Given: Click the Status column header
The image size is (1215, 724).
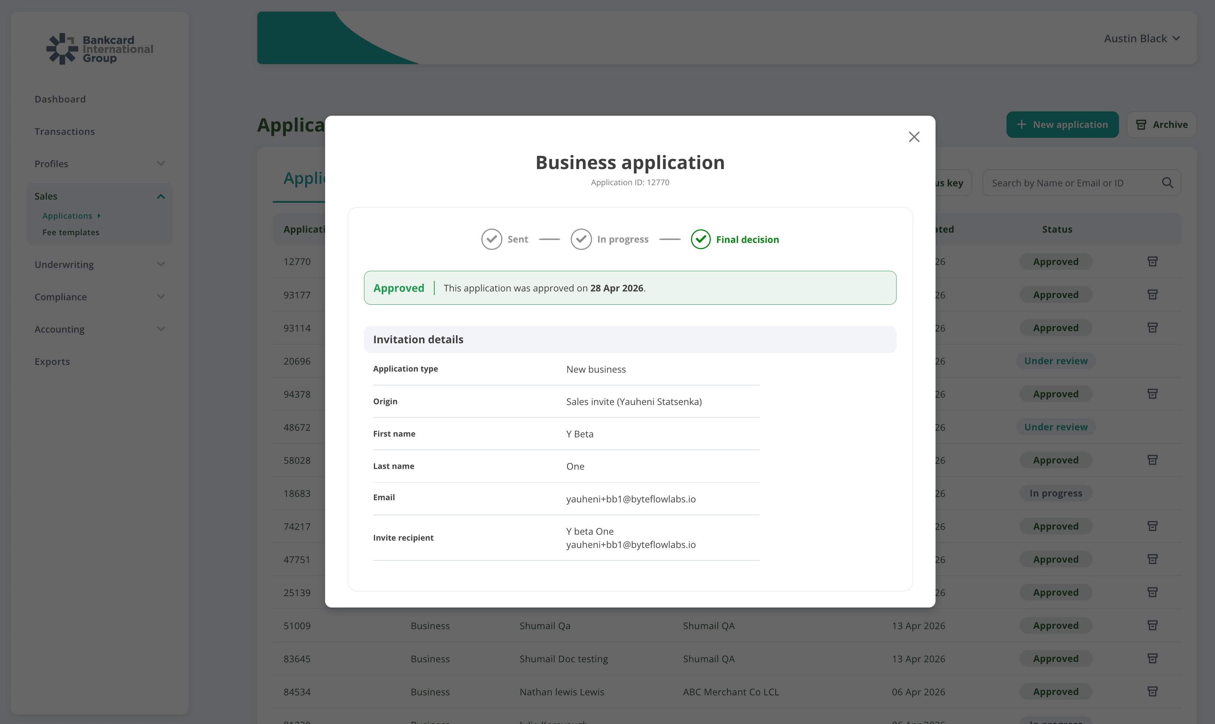Looking at the screenshot, I should click(x=1057, y=229).
